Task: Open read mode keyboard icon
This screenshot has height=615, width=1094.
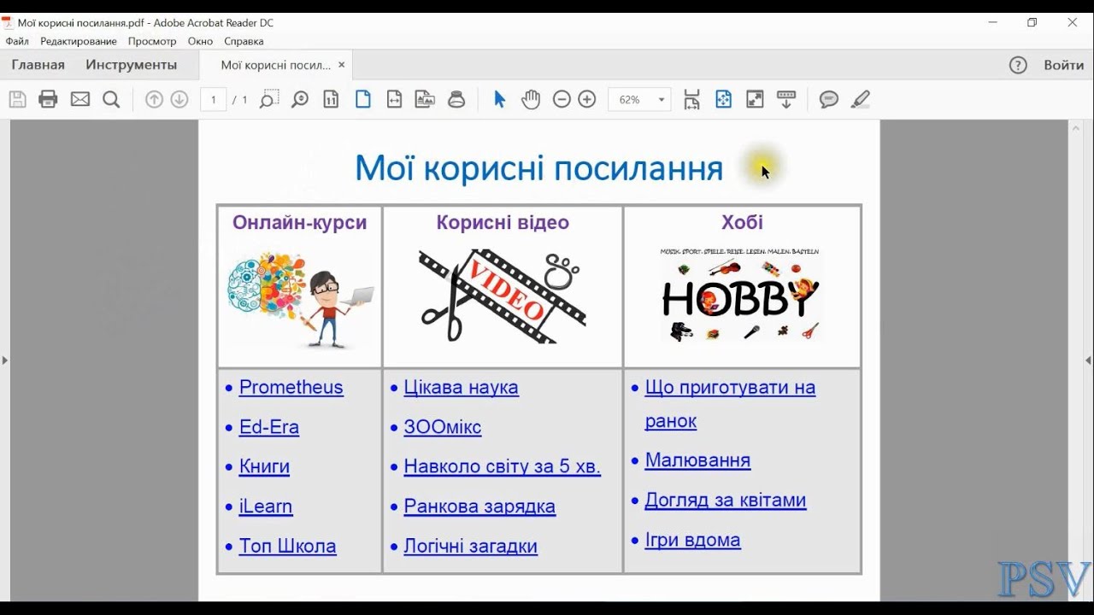Action: (786, 100)
